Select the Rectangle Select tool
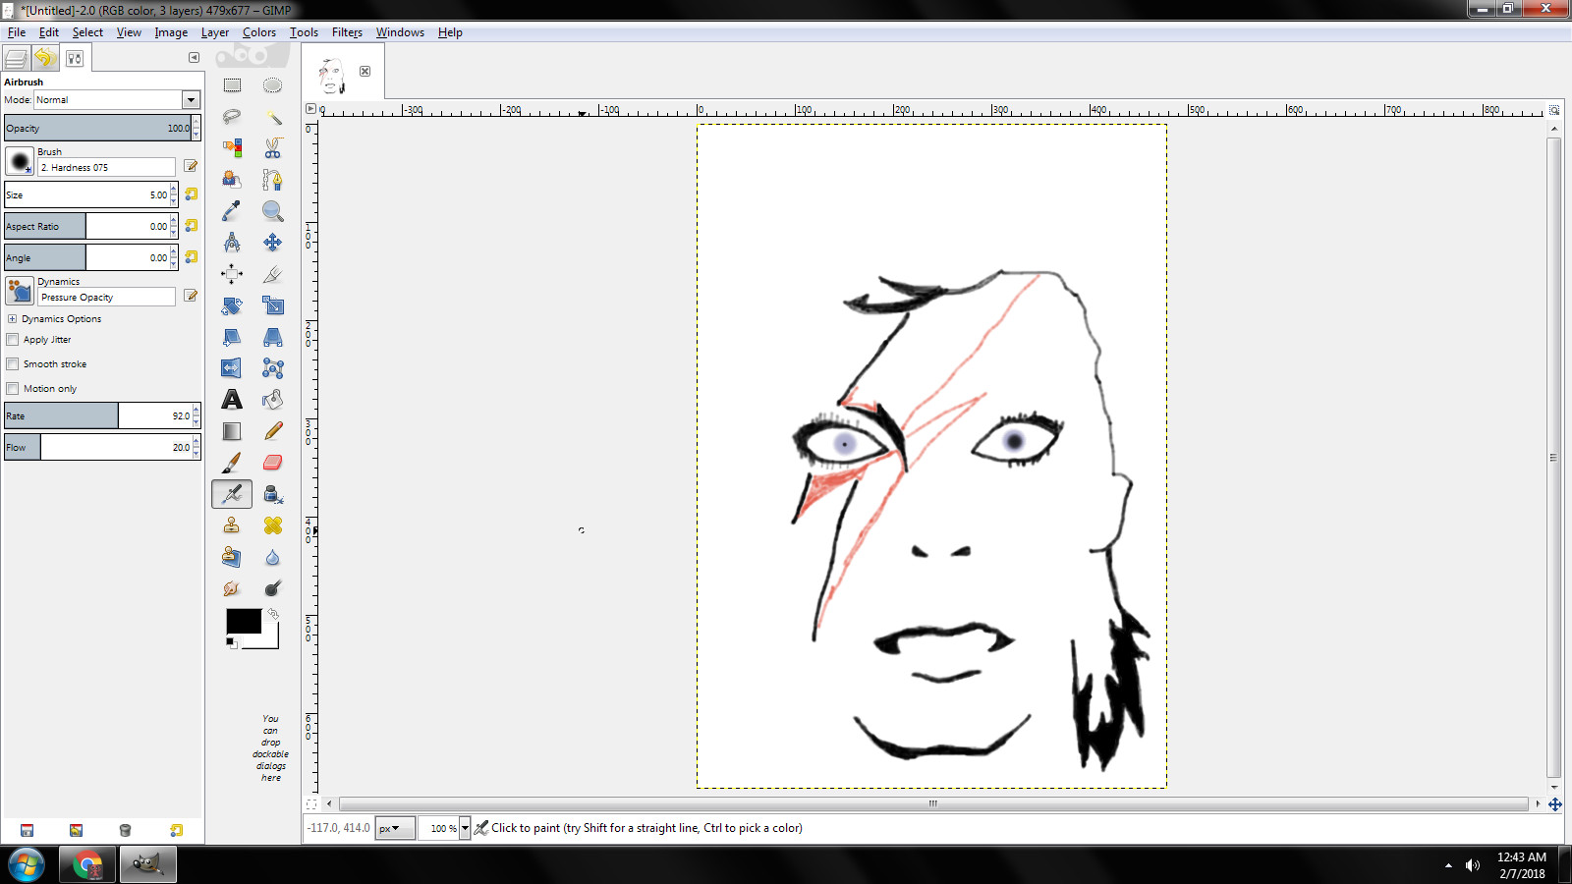 [232, 85]
